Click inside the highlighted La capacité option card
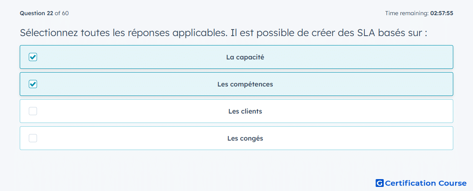The height and width of the screenshot is (191, 473). click(236, 57)
